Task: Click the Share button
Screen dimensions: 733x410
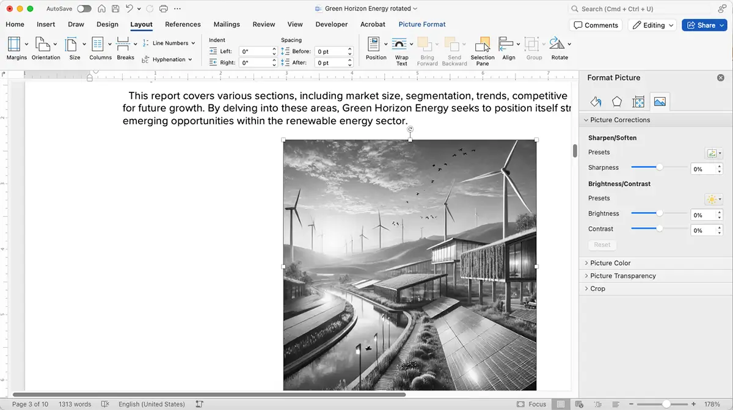Action: (x=704, y=25)
